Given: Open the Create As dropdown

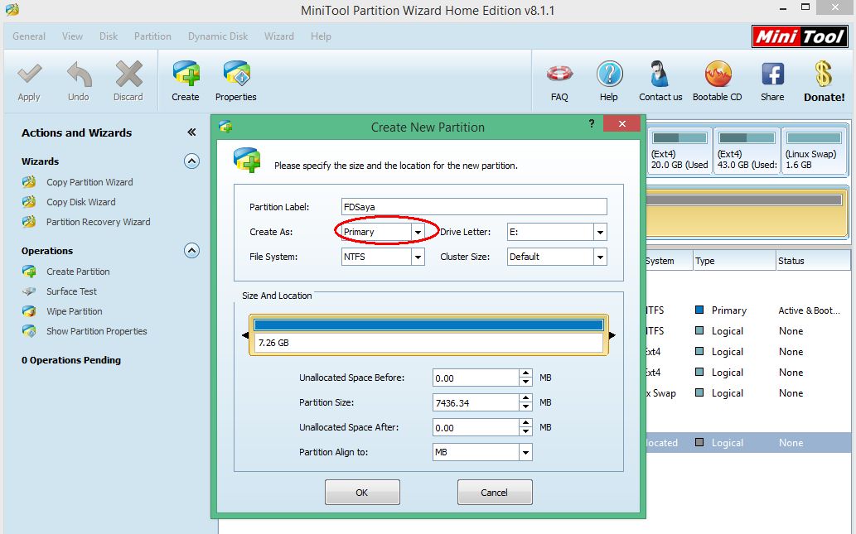Looking at the screenshot, I should [418, 233].
